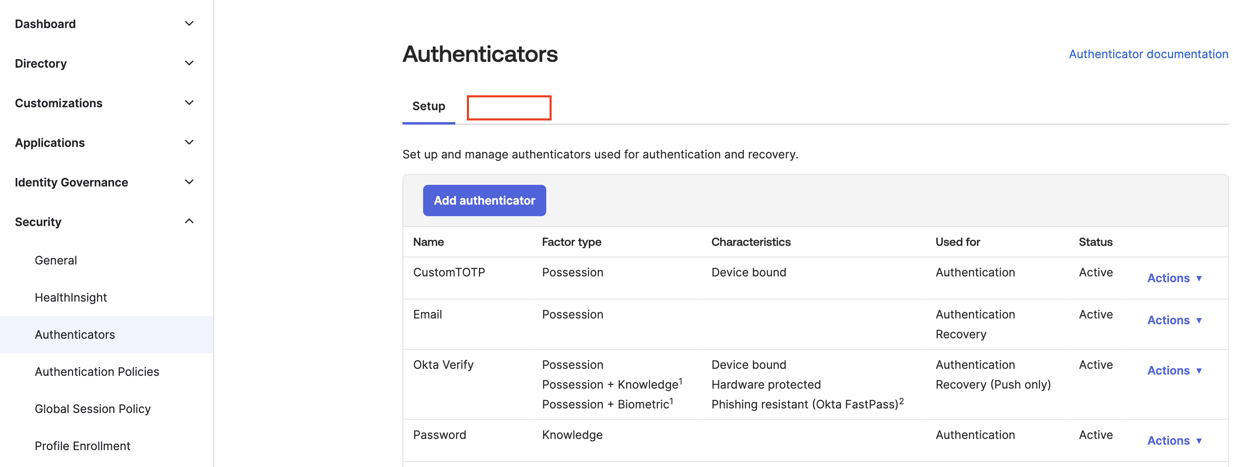Open the General security settings
Viewport: 1233px width, 467px height.
55,260
